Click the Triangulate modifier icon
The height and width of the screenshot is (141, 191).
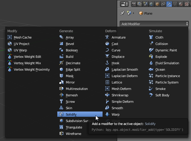61,127
